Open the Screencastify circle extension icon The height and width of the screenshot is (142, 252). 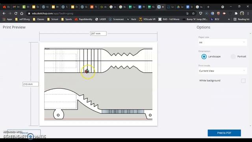[206, 13]
